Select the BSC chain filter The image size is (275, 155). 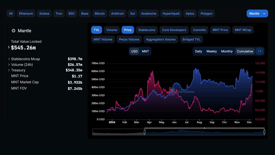(x=72, y=13)
